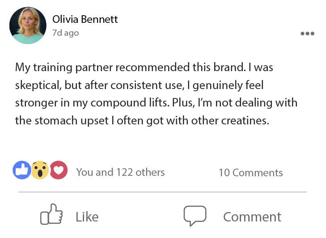Click the "7d ago" post timestamp
The height and width of the screenshot is (238, 326).
(65, 33)
